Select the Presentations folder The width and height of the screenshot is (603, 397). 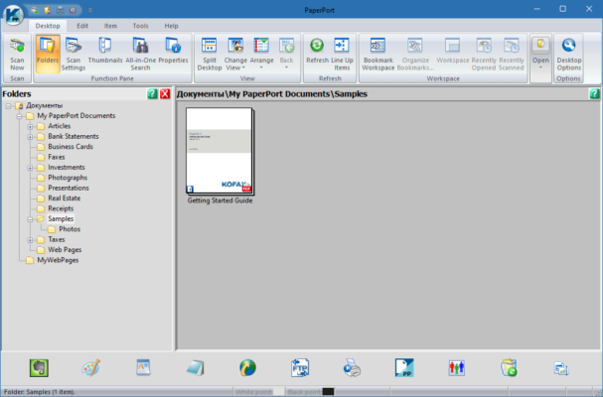pos(69,188)
